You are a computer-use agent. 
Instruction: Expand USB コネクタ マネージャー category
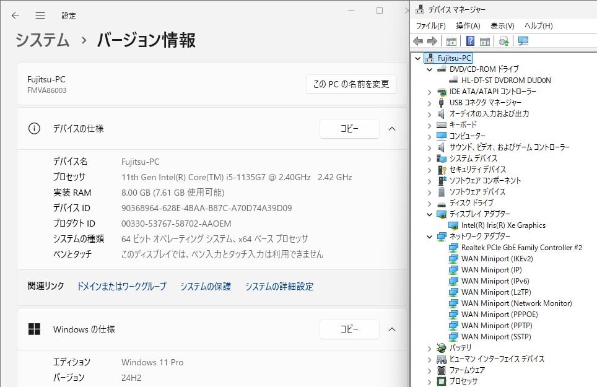point(429,103)
